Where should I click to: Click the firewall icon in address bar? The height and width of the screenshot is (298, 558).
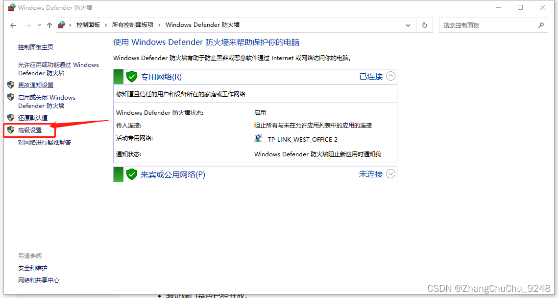tap(62, 25)
